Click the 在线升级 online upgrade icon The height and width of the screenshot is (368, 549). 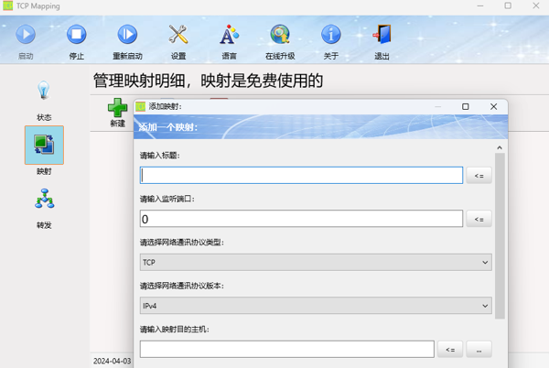coord(280,36)
